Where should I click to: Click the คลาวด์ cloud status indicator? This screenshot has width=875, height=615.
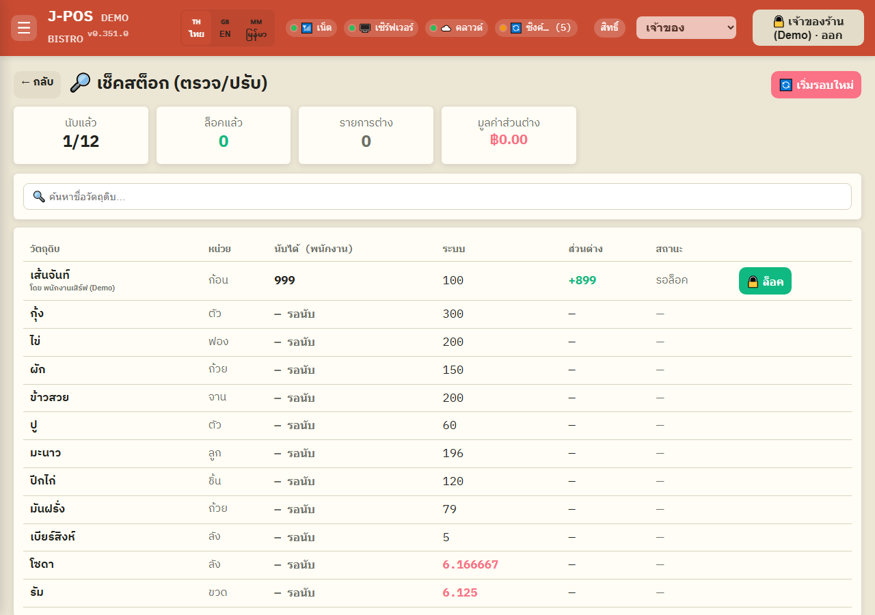(457, 28)
